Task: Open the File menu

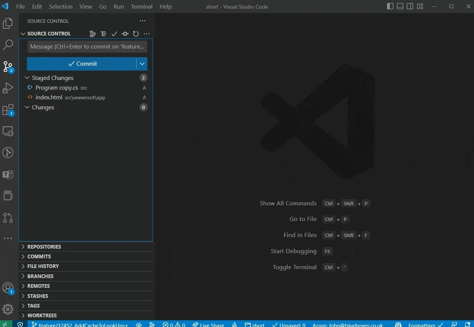Action: (21, 7)
